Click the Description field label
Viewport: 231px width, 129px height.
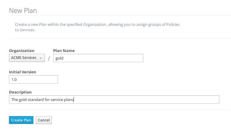point(20,92)
